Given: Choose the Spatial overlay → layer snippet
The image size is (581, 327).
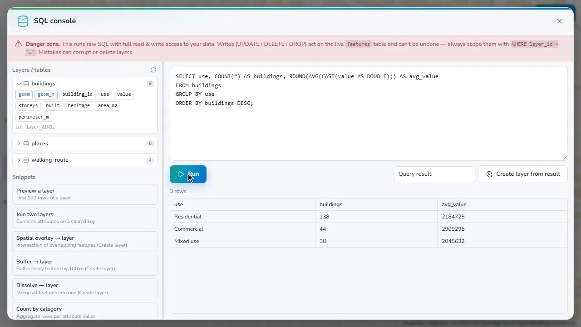Looking at the screenshot, I should (85, 242).
